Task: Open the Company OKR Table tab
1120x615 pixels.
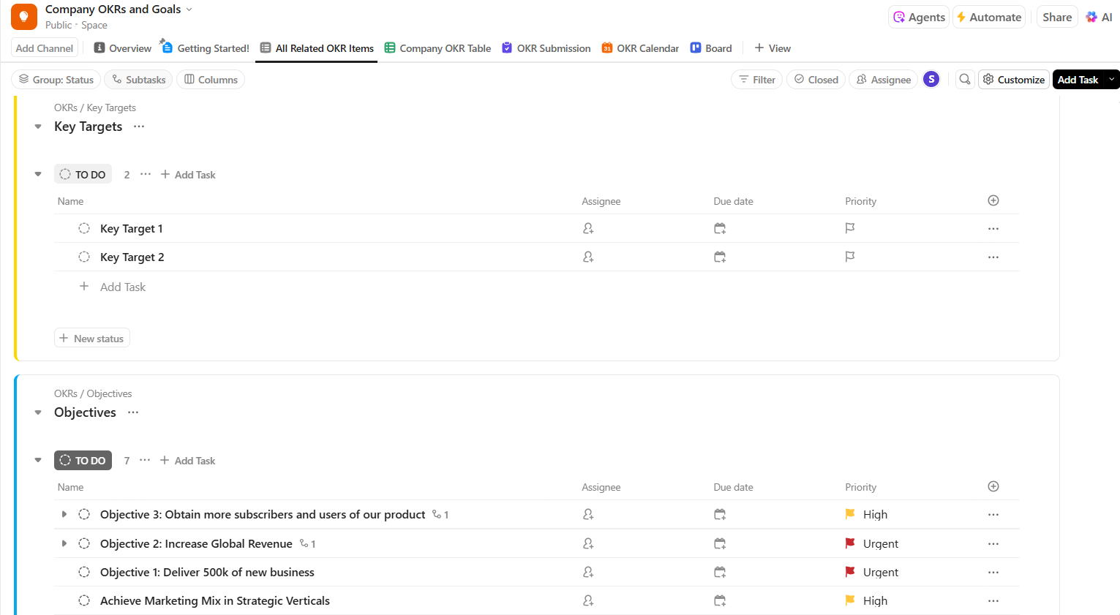Action: coord(437,48)
